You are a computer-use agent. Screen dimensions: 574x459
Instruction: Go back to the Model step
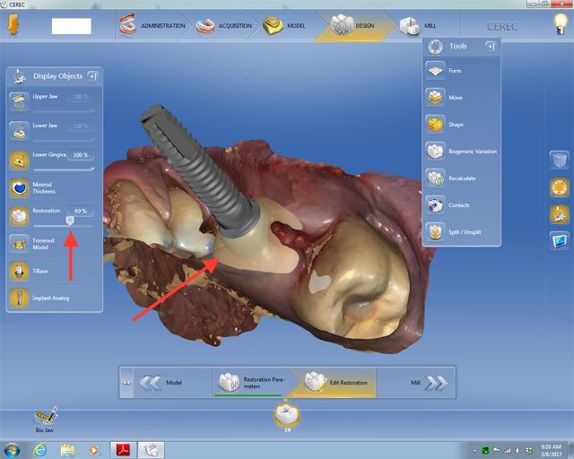[164, 383]
